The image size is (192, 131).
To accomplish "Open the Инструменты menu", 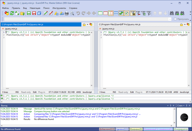I will [59, 8].
